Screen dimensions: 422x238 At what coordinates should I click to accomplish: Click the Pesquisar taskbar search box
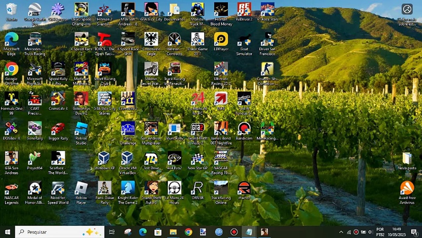tap(60, 232)
